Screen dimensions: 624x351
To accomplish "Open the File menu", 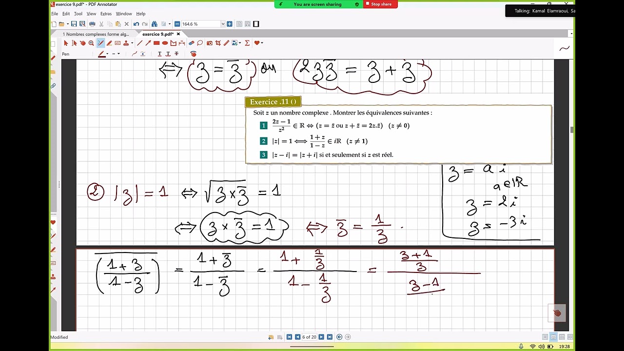I will pyautogui.click(x=55, y=14).
